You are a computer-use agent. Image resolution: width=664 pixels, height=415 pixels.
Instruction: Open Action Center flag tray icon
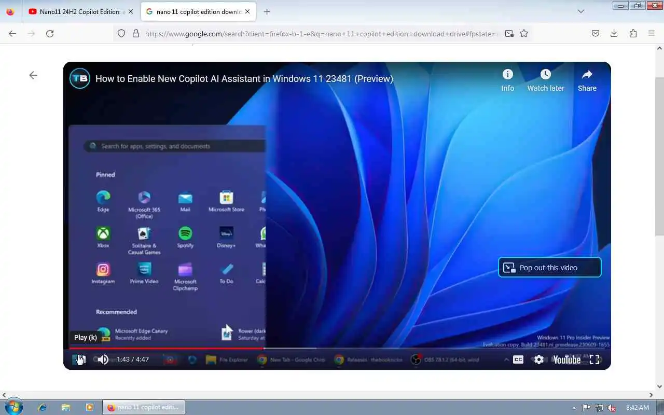(587, 408)
